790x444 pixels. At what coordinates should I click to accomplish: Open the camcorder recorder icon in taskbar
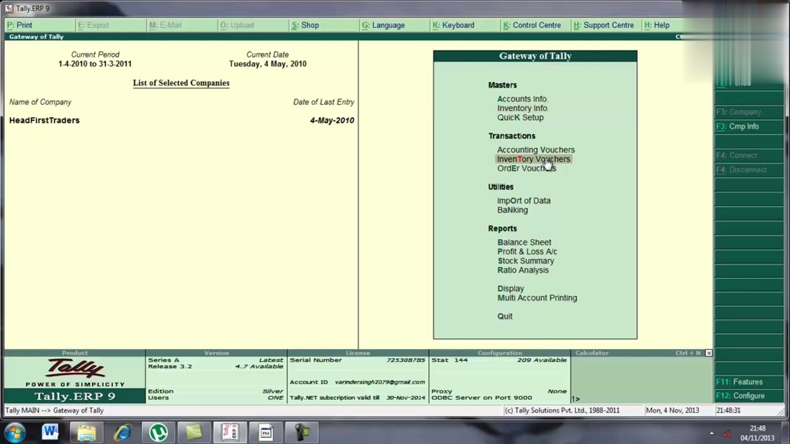point(302,432)
